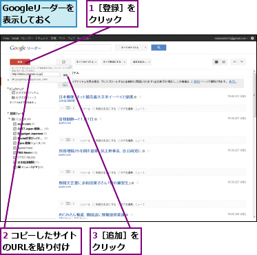Click the red 登録 subscribe button

[x=20, y=62]
